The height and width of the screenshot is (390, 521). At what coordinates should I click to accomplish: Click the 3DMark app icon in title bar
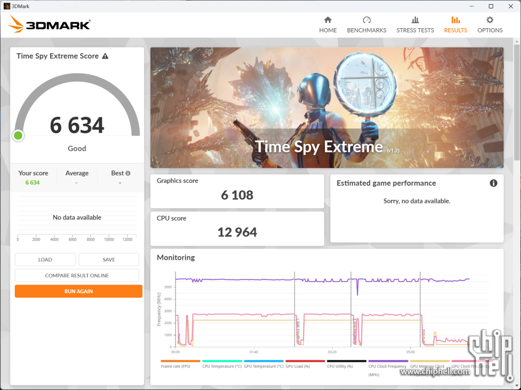pos(6,6)
